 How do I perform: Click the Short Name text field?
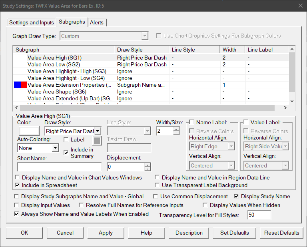60,167
